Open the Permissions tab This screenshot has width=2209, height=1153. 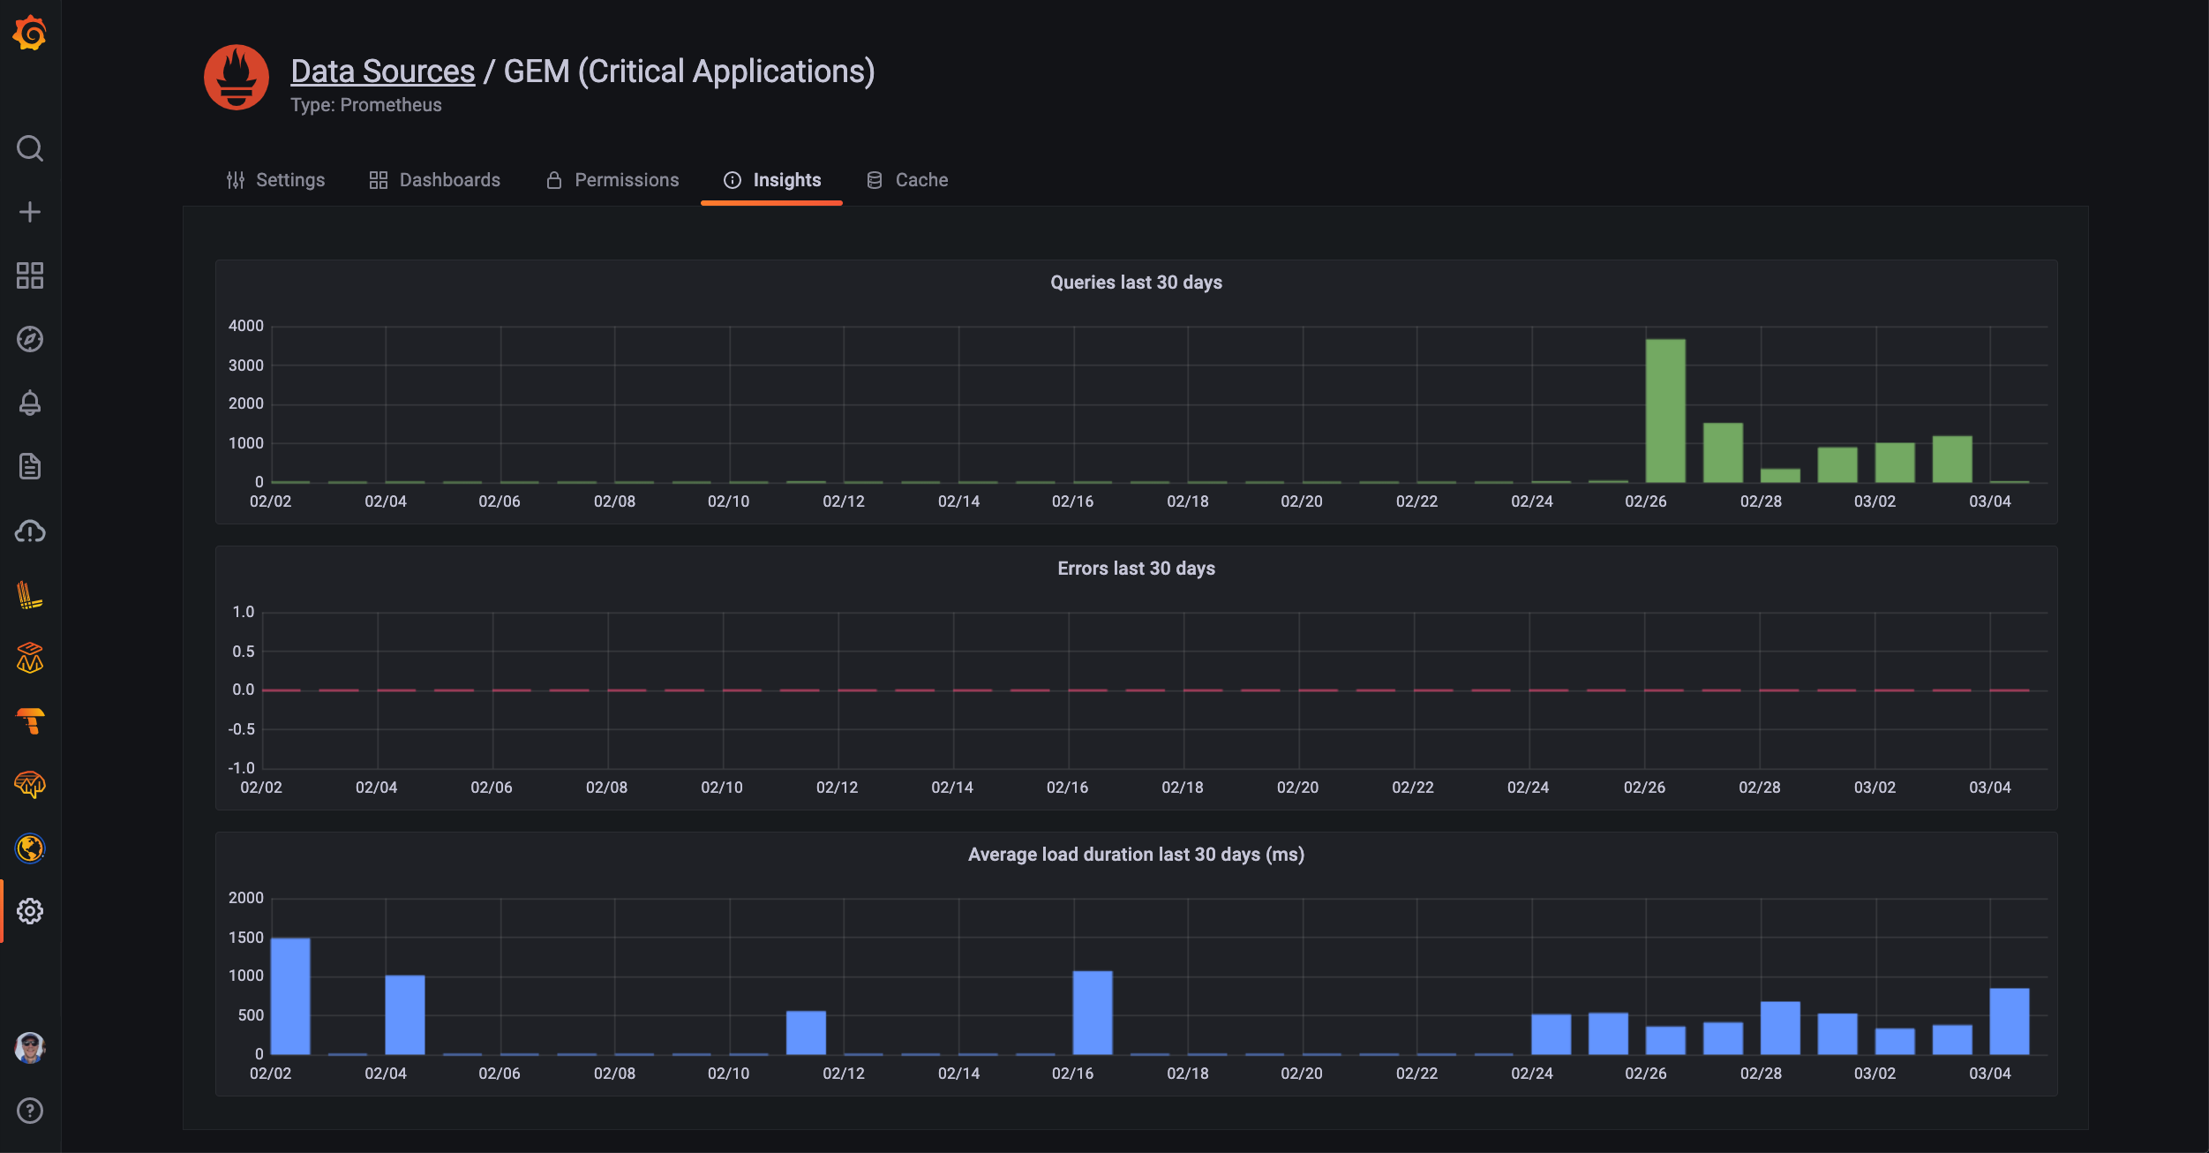tap(612, 180)
